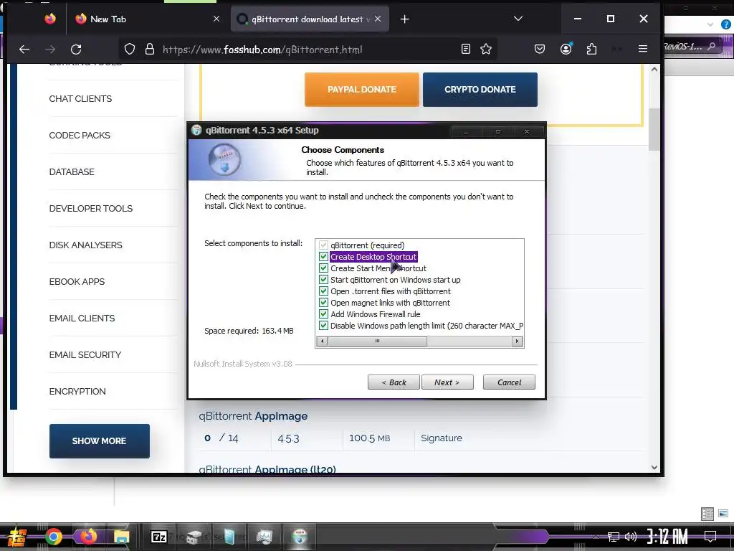Open the extensions puzzle icon

591,49
